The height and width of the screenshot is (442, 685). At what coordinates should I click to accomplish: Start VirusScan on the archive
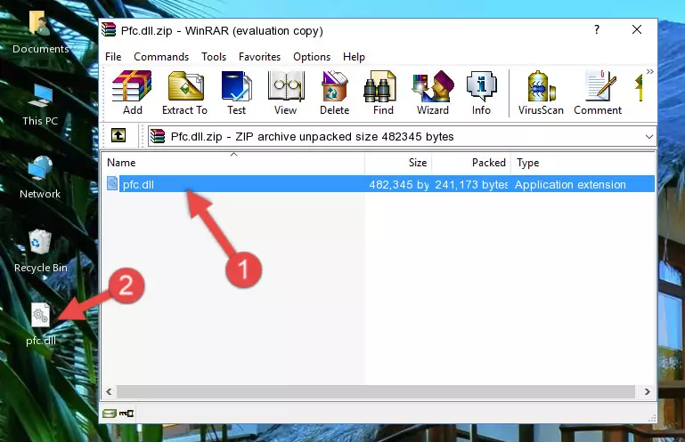click(x=541, y=92)
